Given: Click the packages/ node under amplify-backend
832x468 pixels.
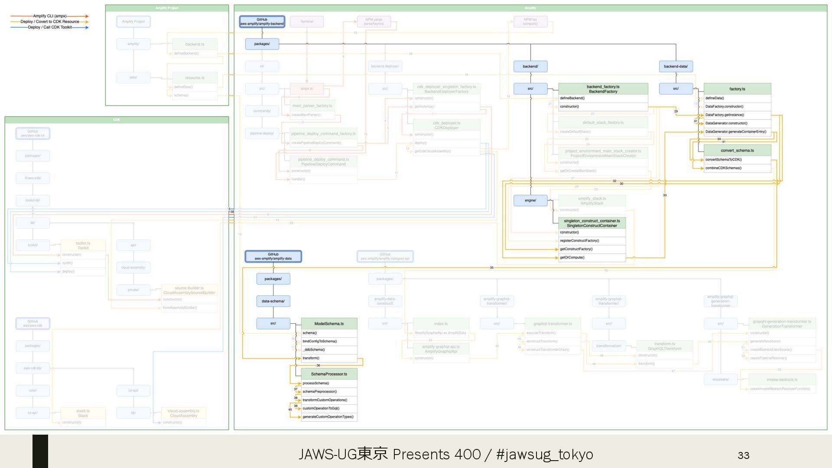Looking at the screenshot, I should pos(262,44).
